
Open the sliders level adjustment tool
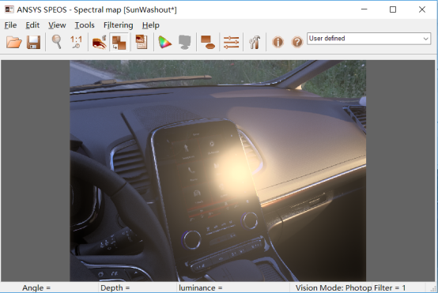coord(232,42)
